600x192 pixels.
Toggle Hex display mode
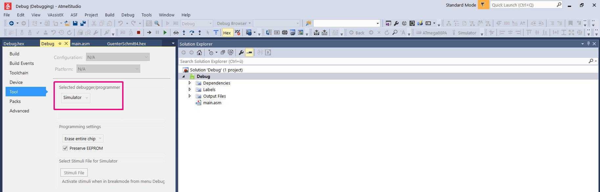(x=227, y=33)
